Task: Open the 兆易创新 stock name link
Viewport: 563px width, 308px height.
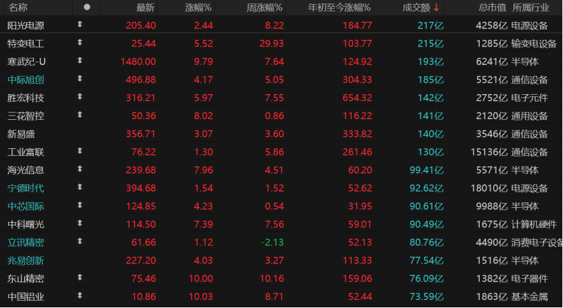Action: pyautogui.click(x=26, y=260)
